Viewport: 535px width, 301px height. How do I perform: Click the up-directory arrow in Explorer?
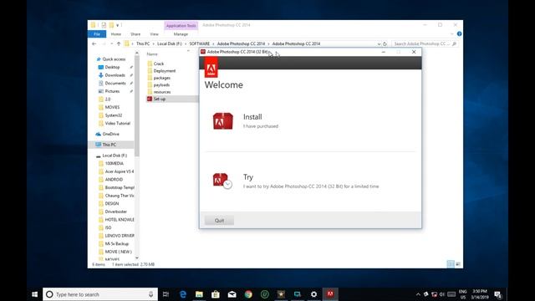tap(119, 43)
